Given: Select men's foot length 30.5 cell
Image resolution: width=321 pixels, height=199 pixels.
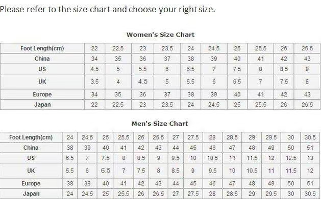Looking at the screenshot, I should click(310, 137).
